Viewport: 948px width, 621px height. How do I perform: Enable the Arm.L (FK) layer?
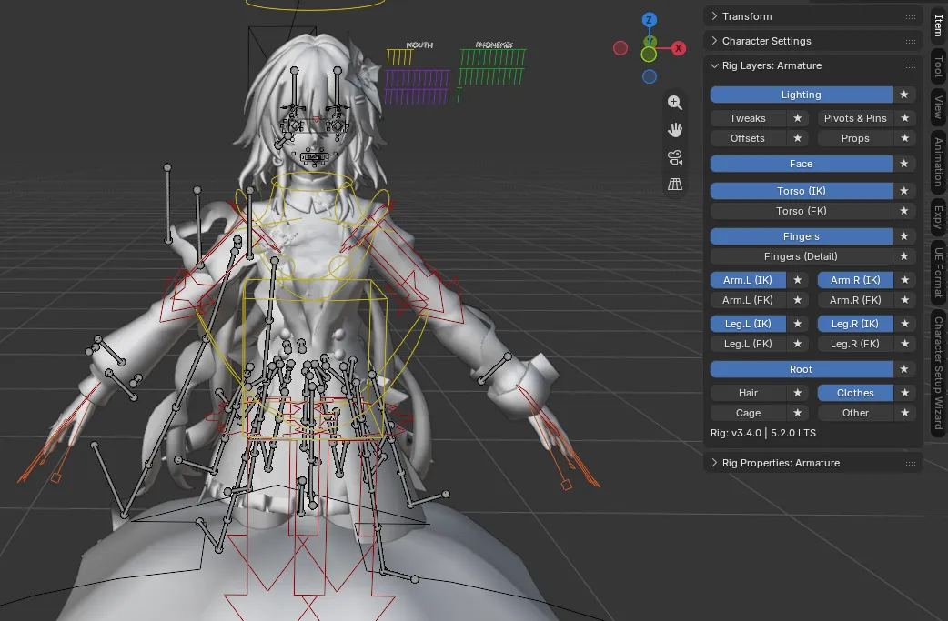748,300
